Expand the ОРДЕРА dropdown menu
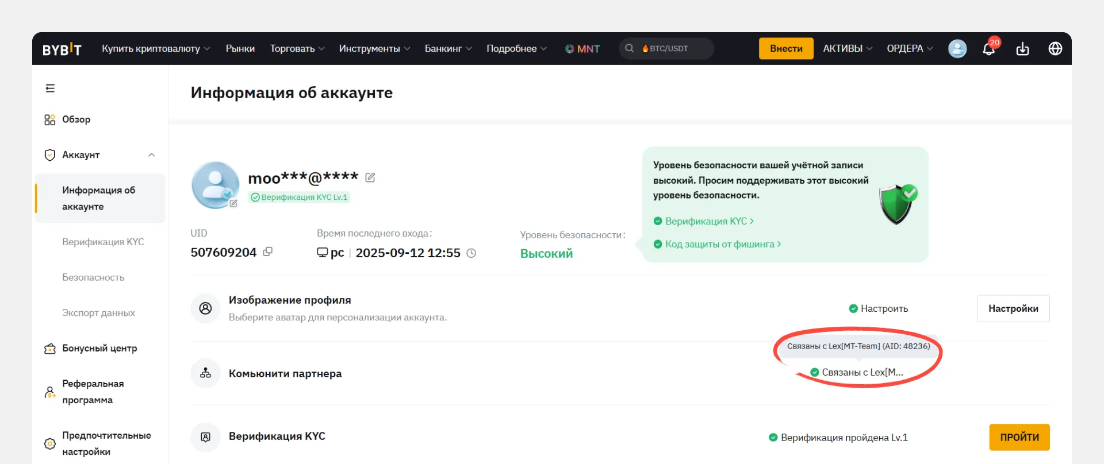1104x464 pixels. tap(909, 49)
